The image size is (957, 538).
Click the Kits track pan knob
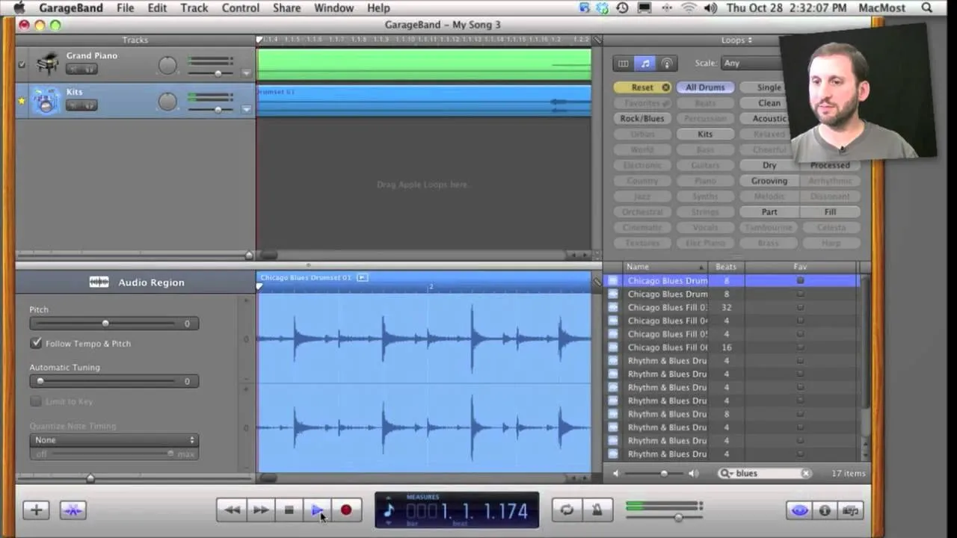pyautogui.click(x=167, y=102)
